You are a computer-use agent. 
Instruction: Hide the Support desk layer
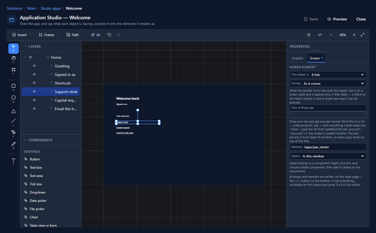click(34, 92)
